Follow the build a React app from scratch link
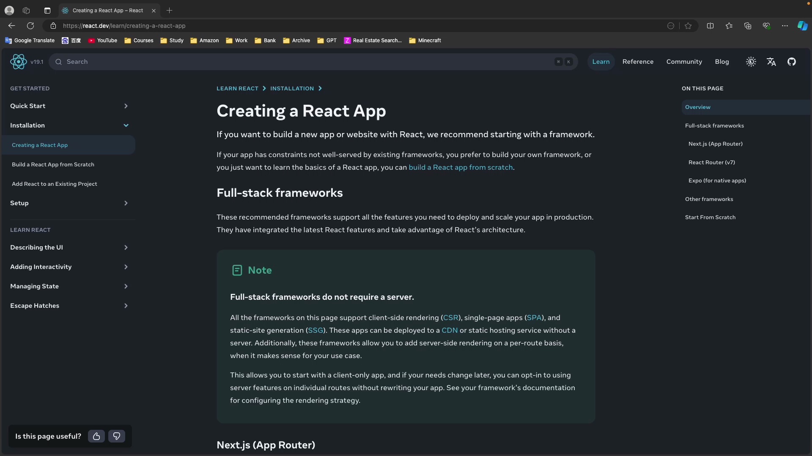 click(x=461, y=167)
